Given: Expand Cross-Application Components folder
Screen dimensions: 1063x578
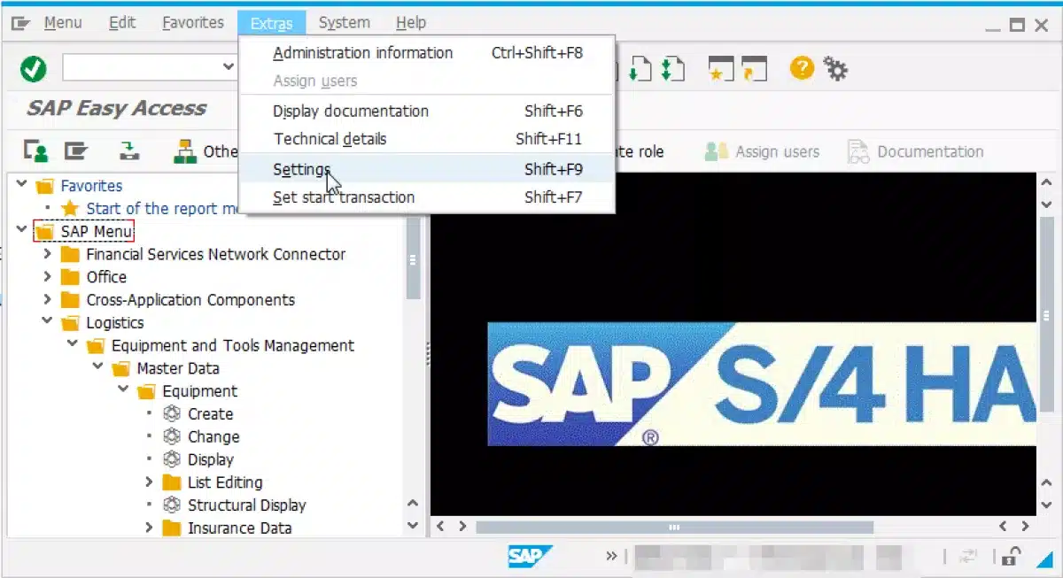Looking at the screenshot, I should 48,300.
